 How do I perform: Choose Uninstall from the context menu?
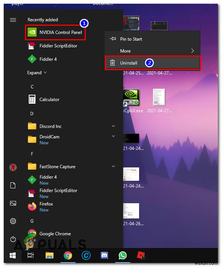coord(152,63)
